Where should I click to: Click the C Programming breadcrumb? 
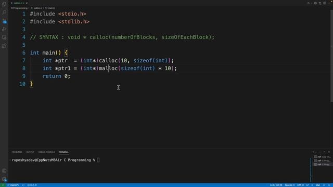[19, 8]
